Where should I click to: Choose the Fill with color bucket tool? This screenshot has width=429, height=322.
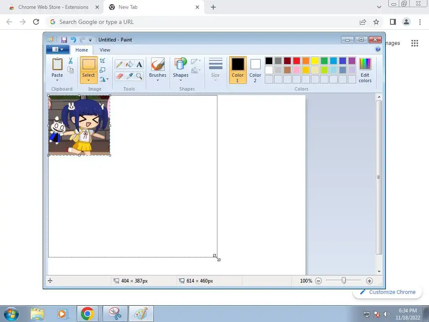[x=129, y=64]
